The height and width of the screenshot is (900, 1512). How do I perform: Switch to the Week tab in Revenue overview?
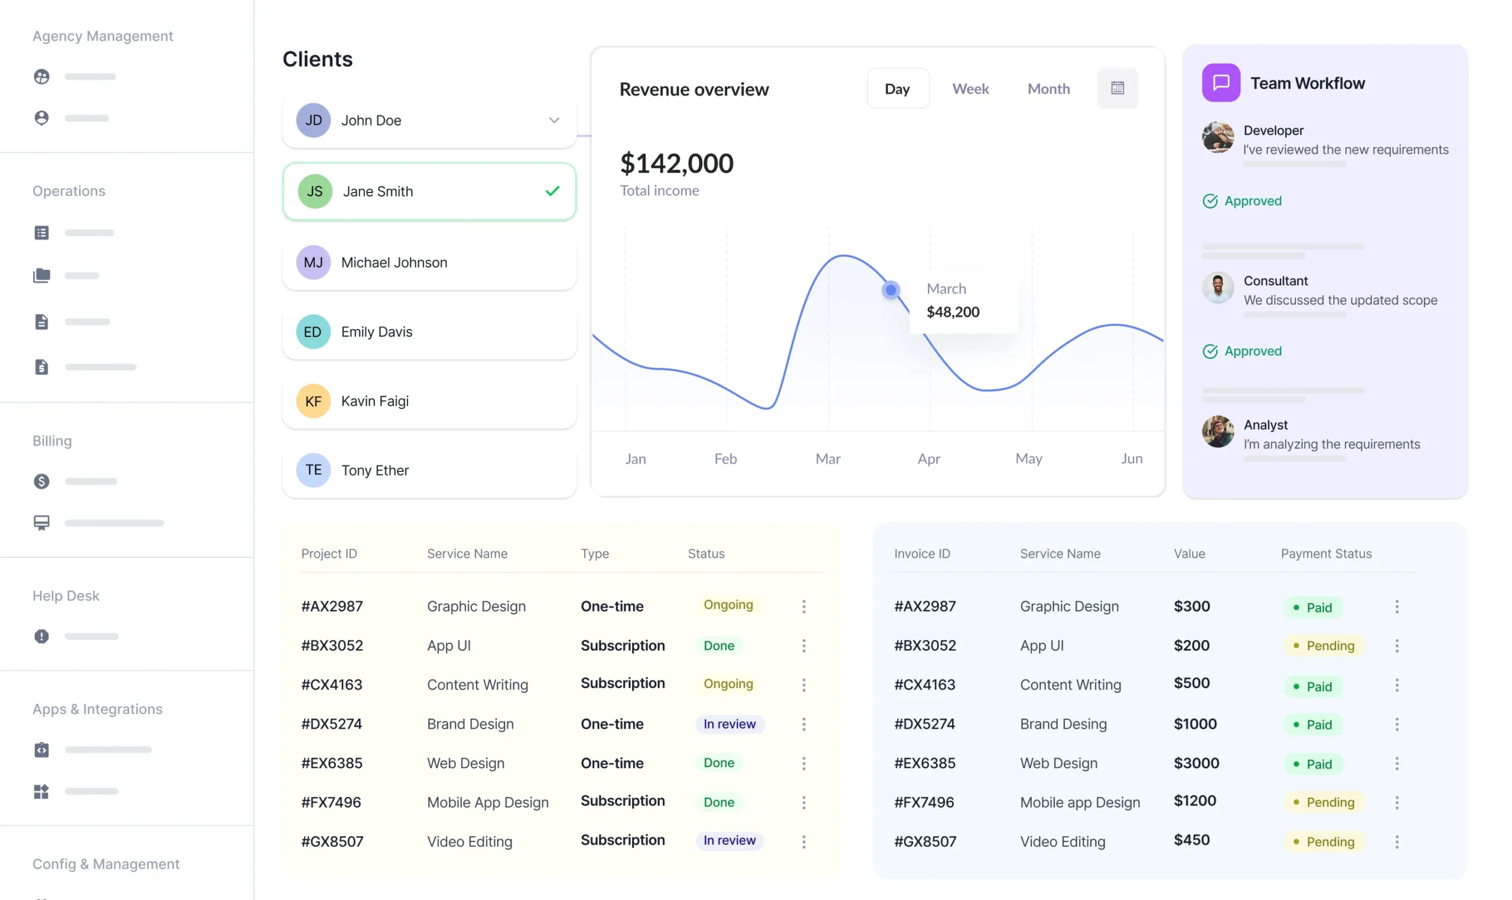pos(970,89)
